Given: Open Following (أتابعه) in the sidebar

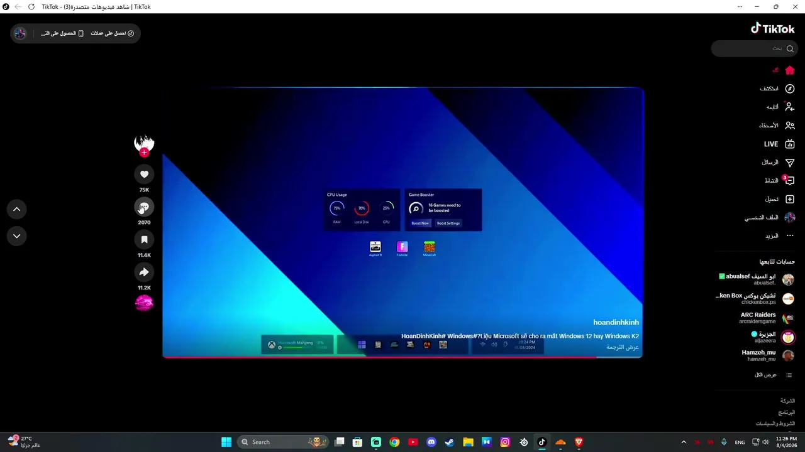Looking at the screenshot, I should [780, 107].
